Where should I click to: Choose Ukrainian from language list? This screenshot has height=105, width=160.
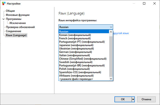click(x=76, y=49)
